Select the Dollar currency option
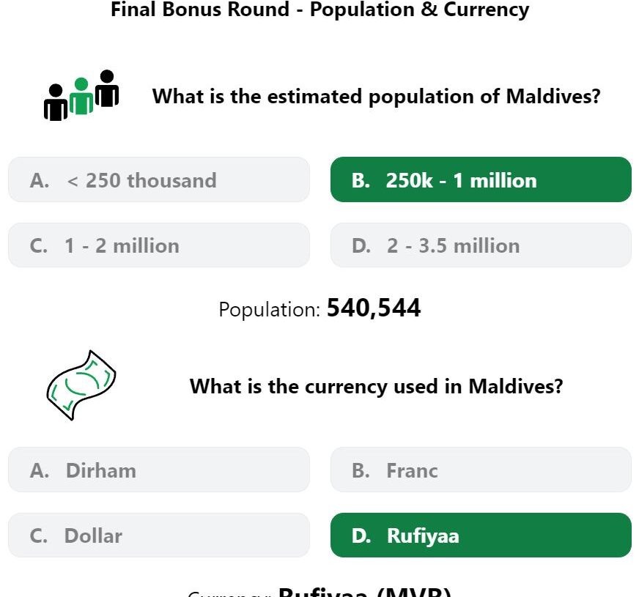The height and width of the screenshot is (597, 639). [x=159, y=535]
